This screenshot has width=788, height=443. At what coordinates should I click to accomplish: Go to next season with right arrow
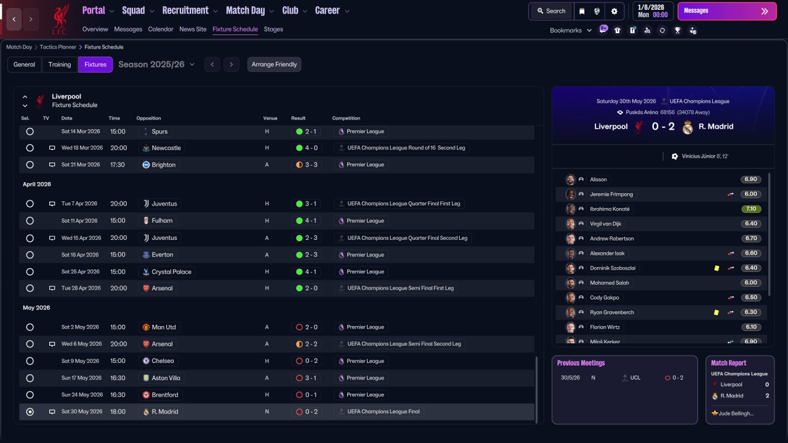(x=231, y=65)
